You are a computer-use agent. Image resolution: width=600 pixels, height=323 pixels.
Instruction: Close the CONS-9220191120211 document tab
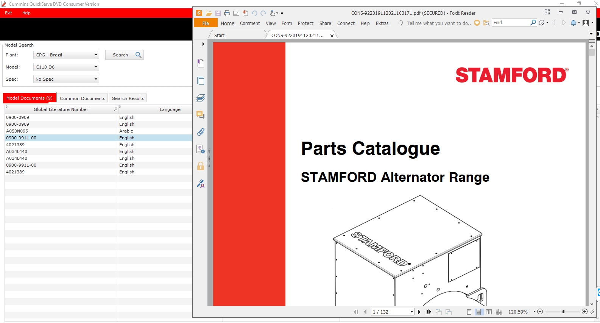click(x=332, y=36)
